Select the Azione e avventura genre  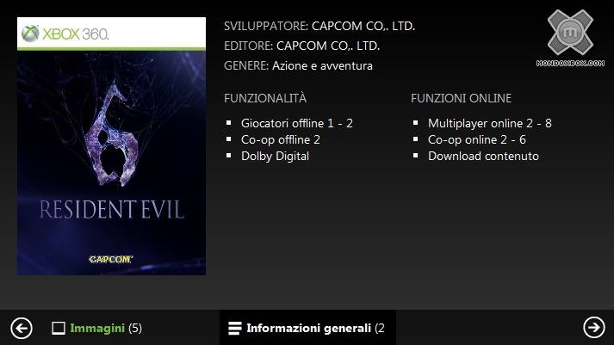pyautogui.click(x=322, y=65)
